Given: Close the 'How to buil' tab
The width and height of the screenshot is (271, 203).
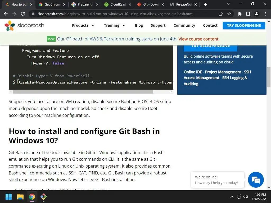Looking at the screenshot, I should pyautogui.click(x=31, y=4).
